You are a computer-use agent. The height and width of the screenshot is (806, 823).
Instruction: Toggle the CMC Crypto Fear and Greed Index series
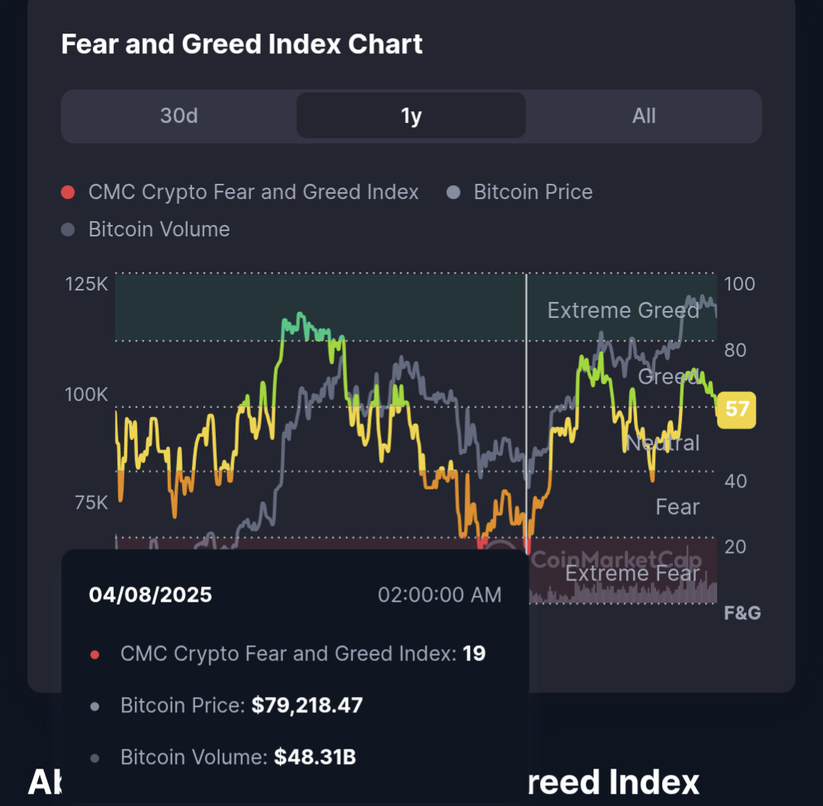[253, 192]
